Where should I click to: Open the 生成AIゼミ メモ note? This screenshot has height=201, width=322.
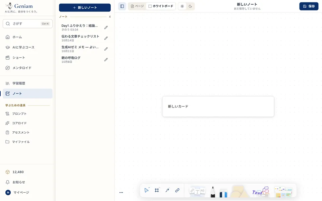(x=80, y=49)
